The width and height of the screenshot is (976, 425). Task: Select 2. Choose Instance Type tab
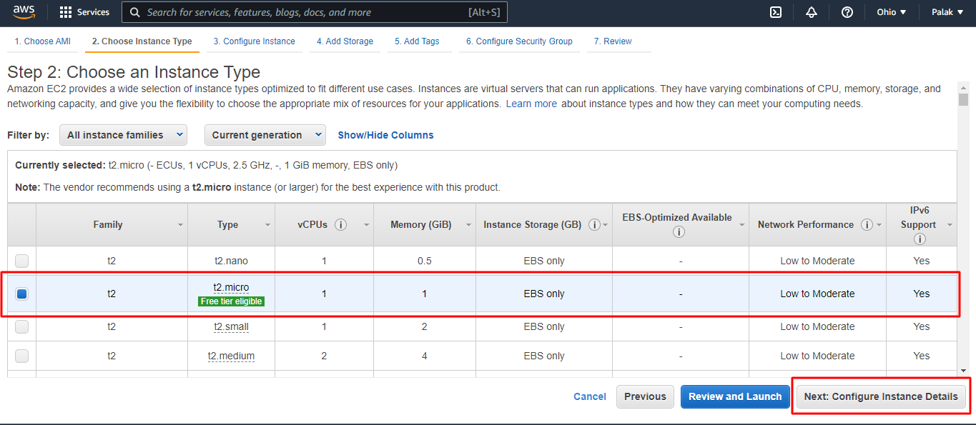pos(142,41)
